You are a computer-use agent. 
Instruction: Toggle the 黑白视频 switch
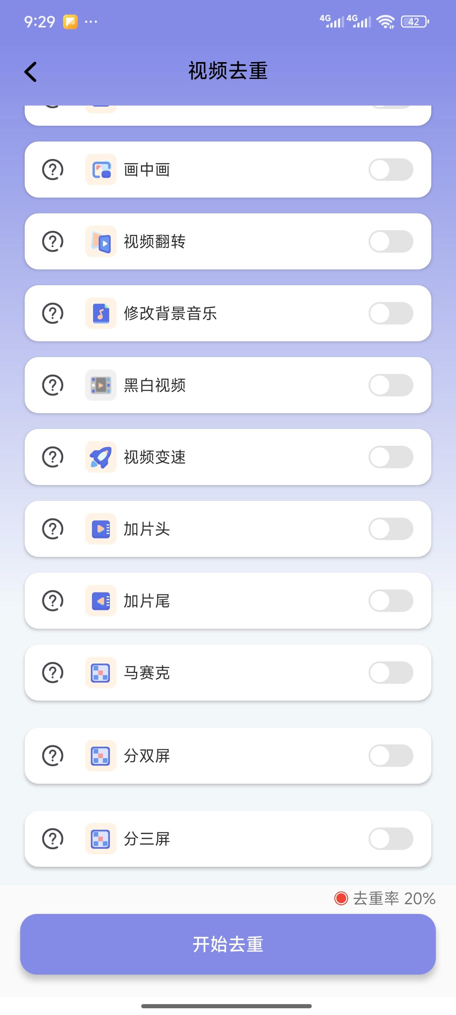point(390,385)
